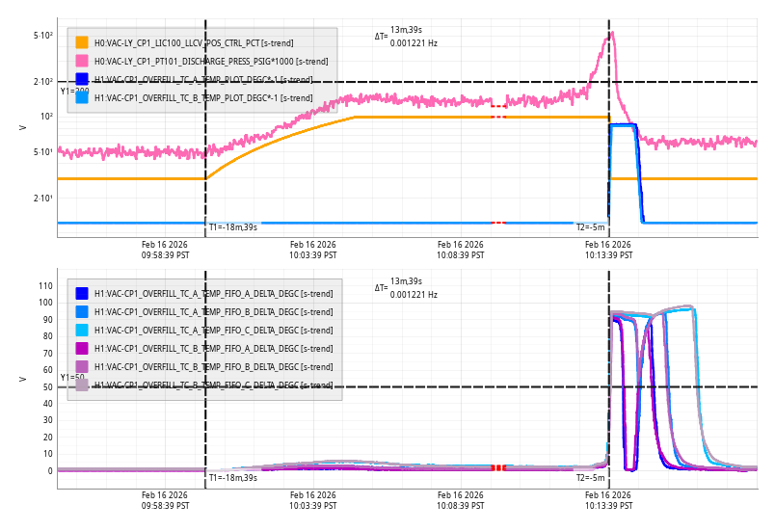Click the purple TC_B_TEMP_FIFO_A_DELTA legend swatch
This screenshot has height=531, width=775.
(x=82, y=348)
